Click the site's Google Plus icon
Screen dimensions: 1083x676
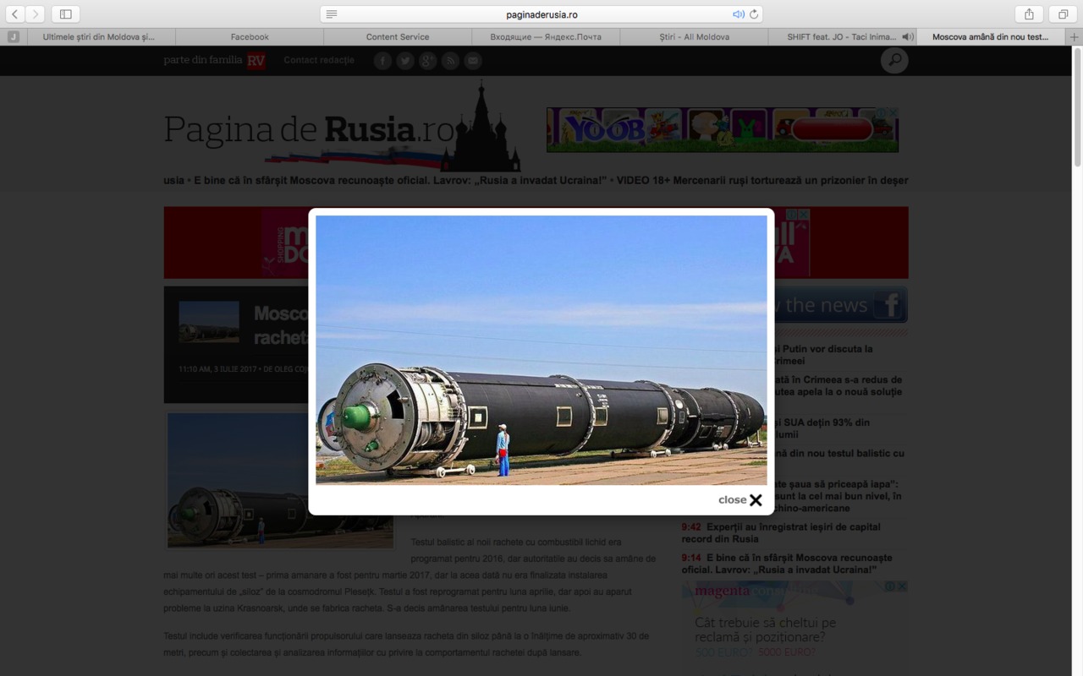428,61
